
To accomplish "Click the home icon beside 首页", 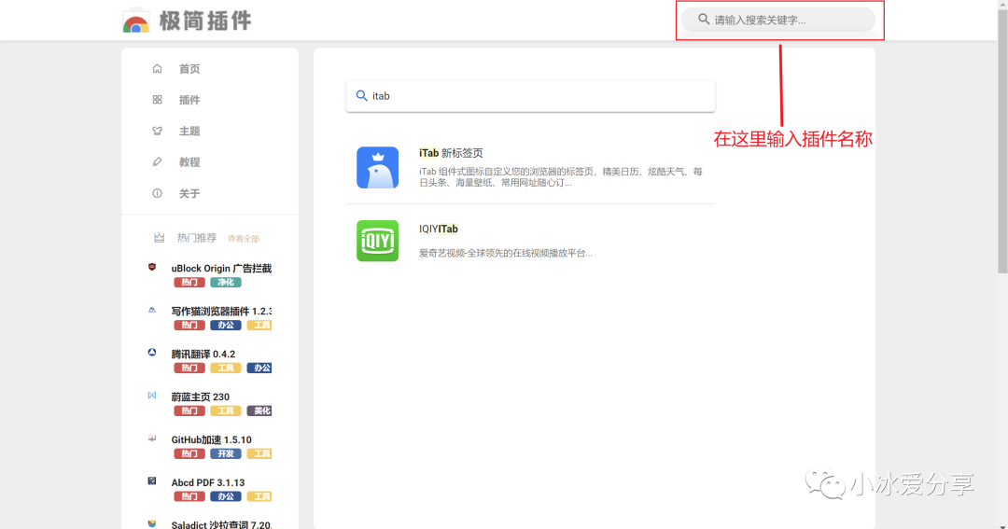I will pos(157,69).
